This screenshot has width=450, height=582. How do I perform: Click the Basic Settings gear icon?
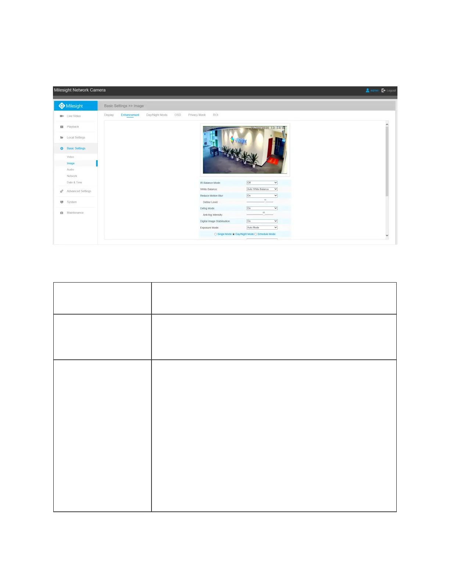pyautogui.click(x=62, y=148)
